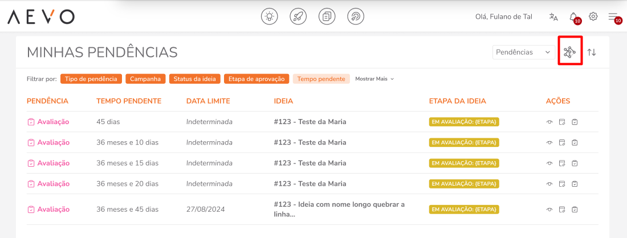The height and width of the screenshot is (238, 627).
Task: Click calendar-edit icon in 36 meses e 10 dias row
Action: 562,142
